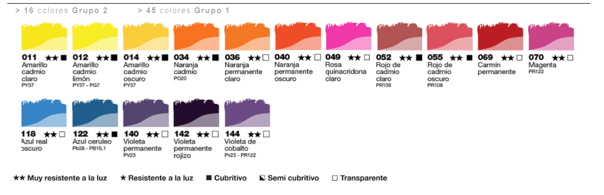Click the empty transparency square beside 036

266,58
